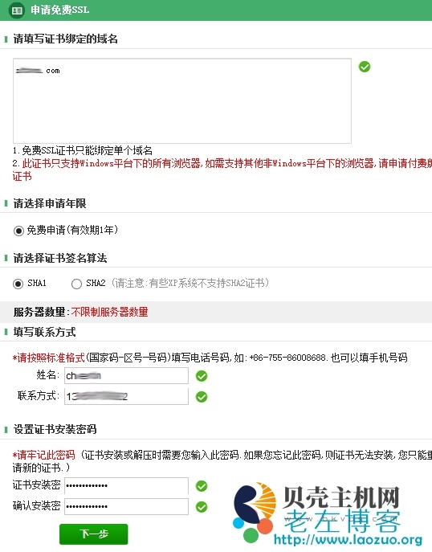Screen dimensions: 432x552
Task: Select 免费申请(有效期1年) radio option
Action: pyautogui.click(x=18, y=231)
